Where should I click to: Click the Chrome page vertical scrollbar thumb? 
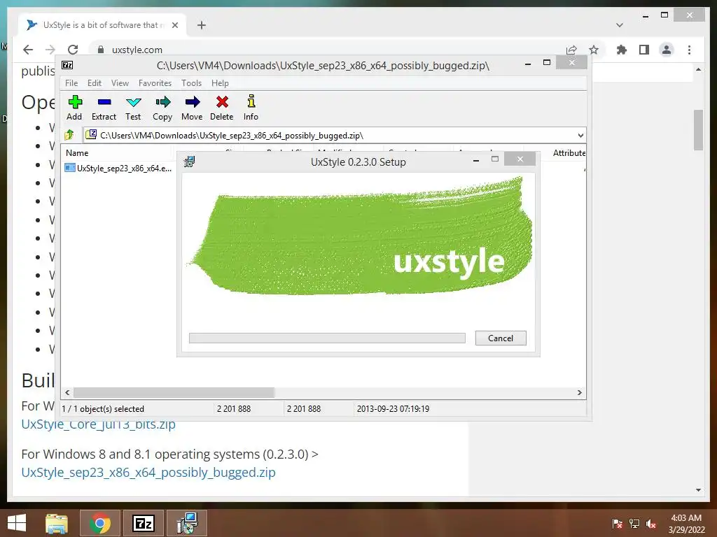click(698, 129)
